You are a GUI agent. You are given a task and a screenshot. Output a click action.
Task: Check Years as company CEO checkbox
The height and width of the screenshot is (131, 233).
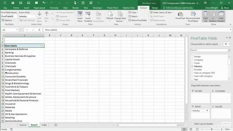(192, 73)
